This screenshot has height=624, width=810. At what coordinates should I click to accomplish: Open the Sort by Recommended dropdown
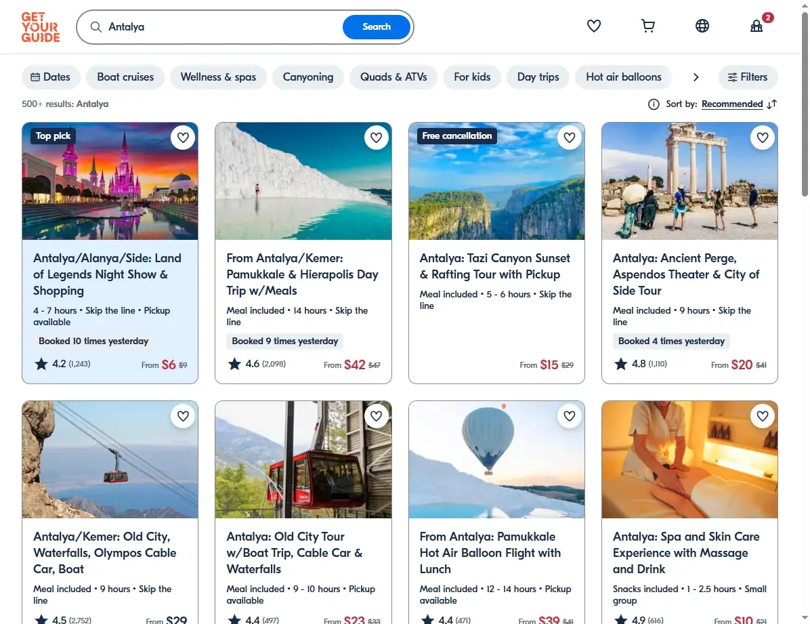[732, 104]
